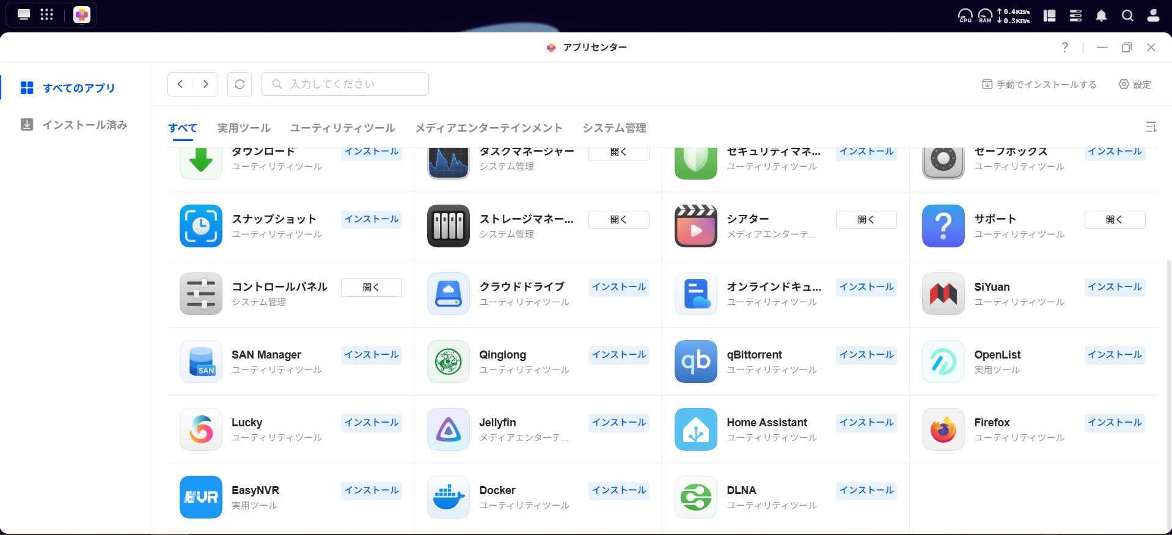Image resolution: width=1172 pixels, height=535 pixels.
Task: Switch to the メディアエンターテインメント tab
Action: 488,128
